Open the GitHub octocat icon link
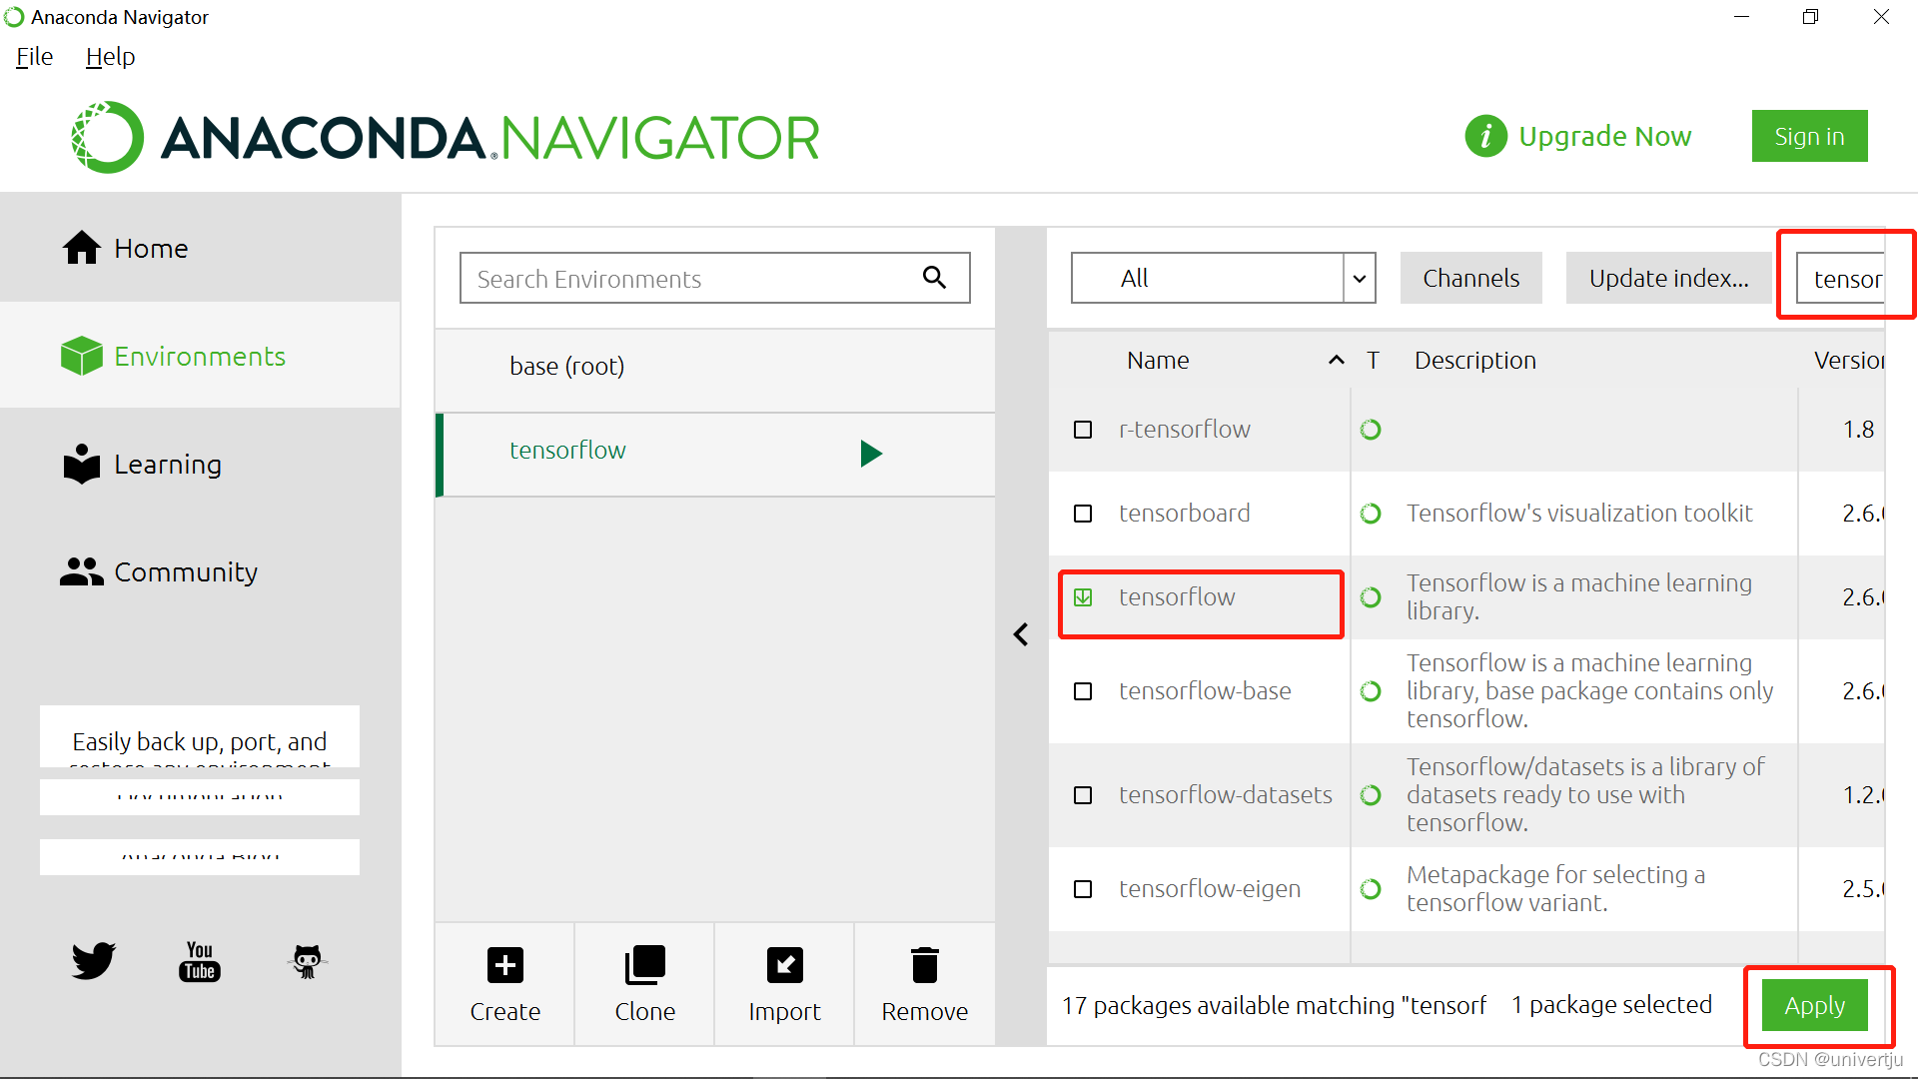The image size is (1918, 1079). tap(307, 961)
